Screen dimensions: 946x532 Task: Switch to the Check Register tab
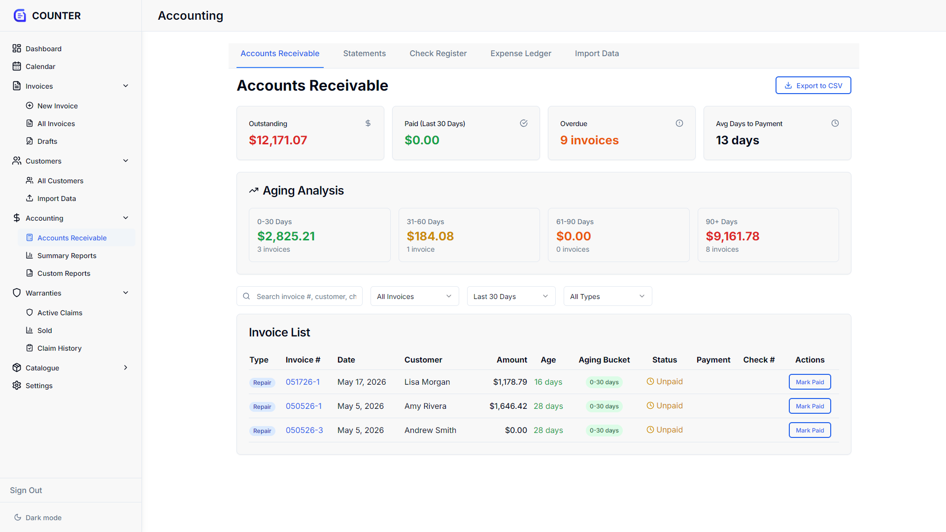[438, 53]
